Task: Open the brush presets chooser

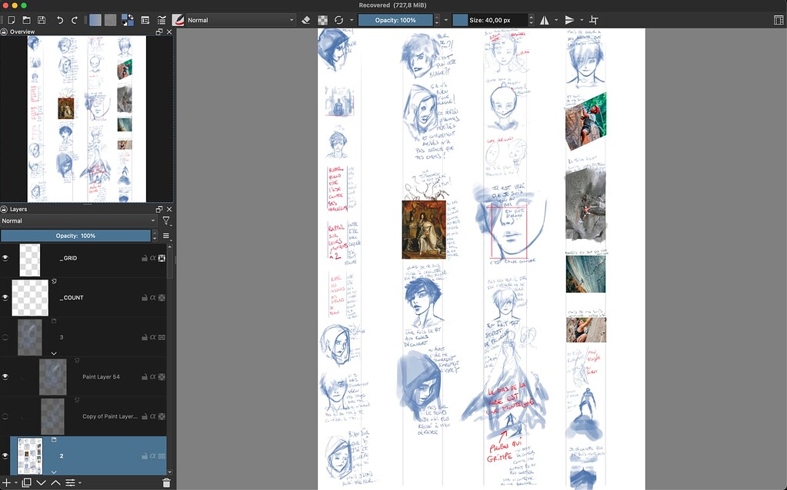Action: coord(161,20)
